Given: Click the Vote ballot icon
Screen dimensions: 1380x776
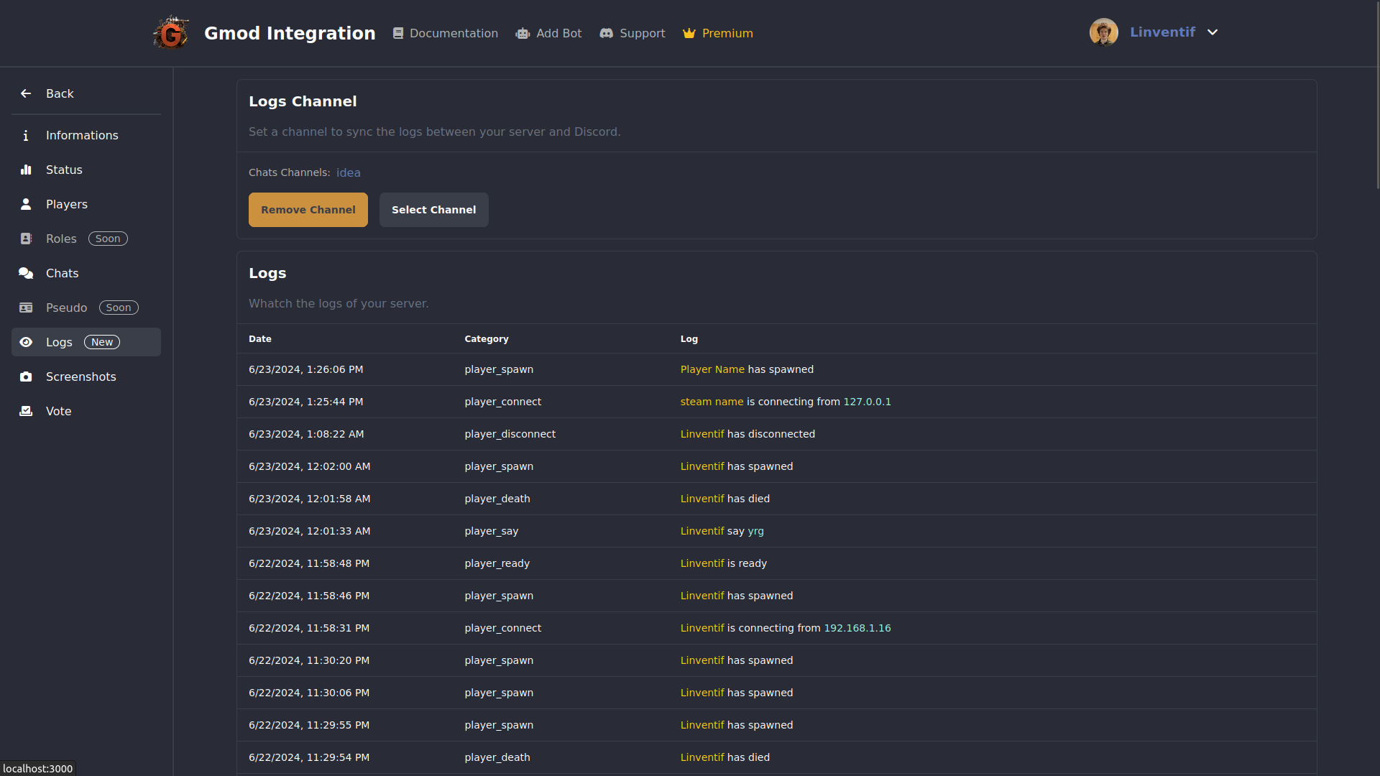Looking at the screenshot, I should point(26,411).
